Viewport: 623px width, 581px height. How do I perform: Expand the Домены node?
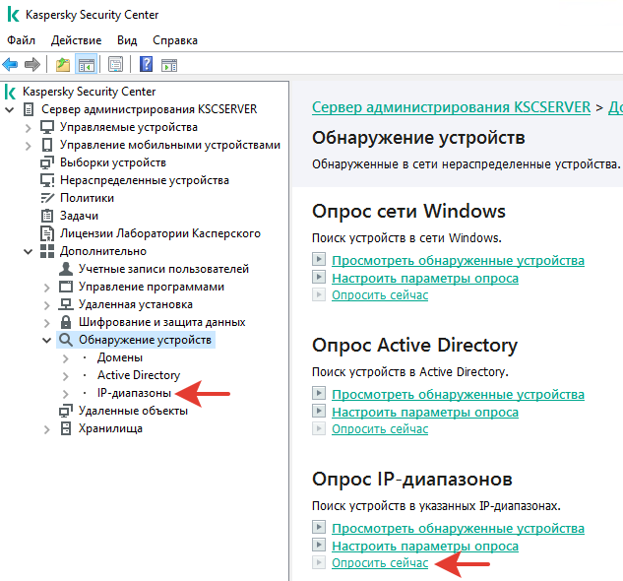point(66,358)
